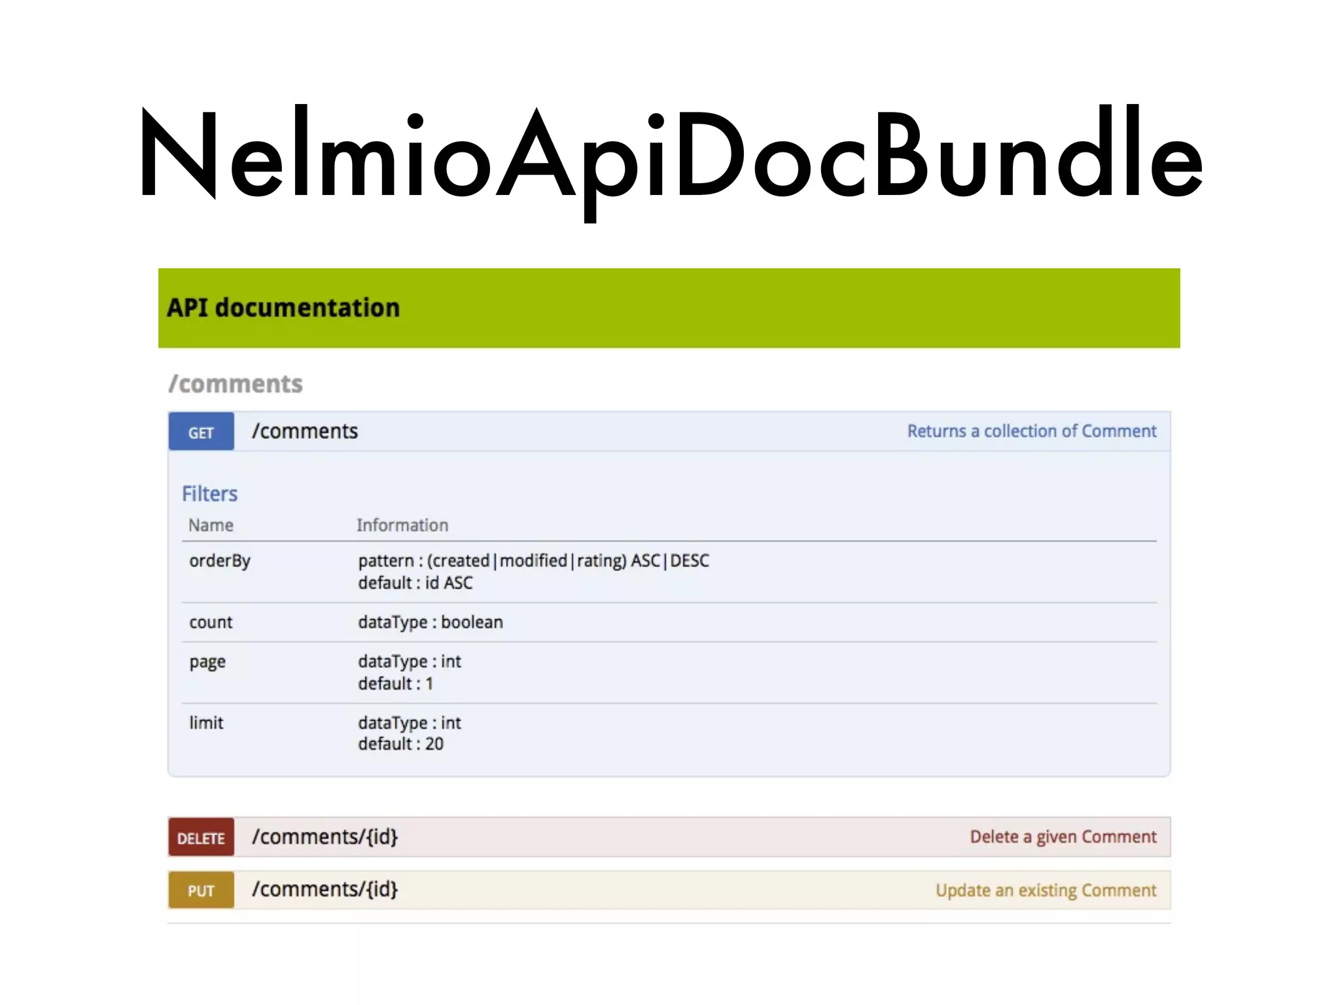Click the Name column header
The width and height of the screenshot is (1340, 1005).
[x=211, y=525]
